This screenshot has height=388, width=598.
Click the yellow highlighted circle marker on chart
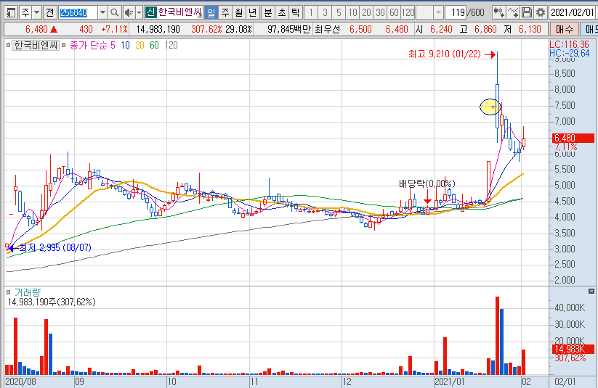pyautogui.click(x=491, y=107)
